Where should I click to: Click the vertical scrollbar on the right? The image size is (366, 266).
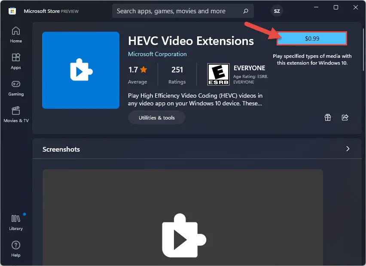point(363,49)
